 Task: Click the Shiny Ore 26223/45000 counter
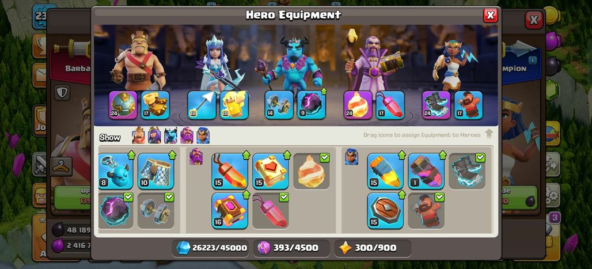tap(212, 248)
